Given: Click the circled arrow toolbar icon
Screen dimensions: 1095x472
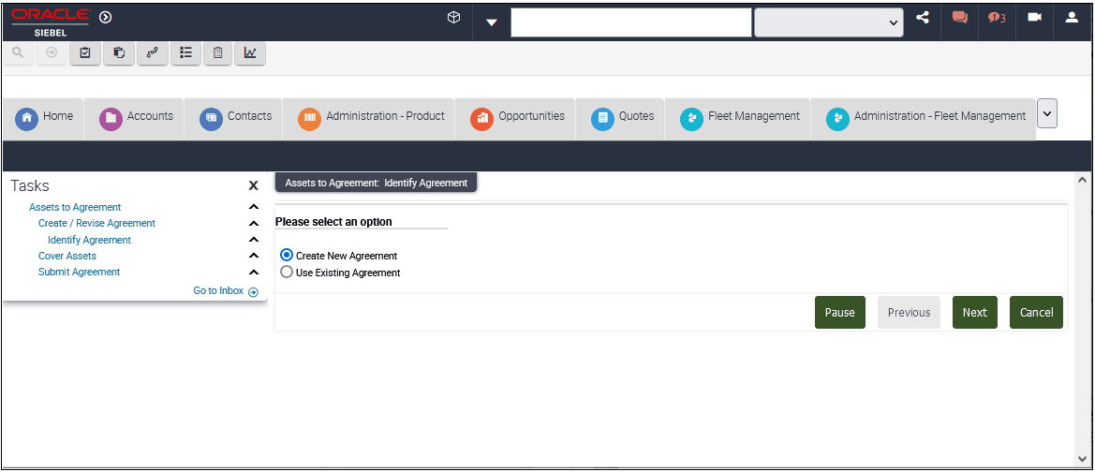Looking at the screenshot, I should click(x=51, y=52).
